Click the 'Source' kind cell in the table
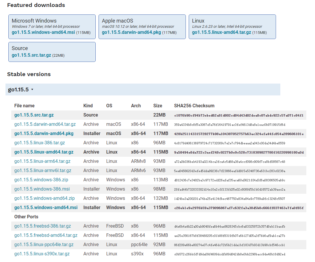The height and width of the screenshot is (262, 315). point(91,115)
